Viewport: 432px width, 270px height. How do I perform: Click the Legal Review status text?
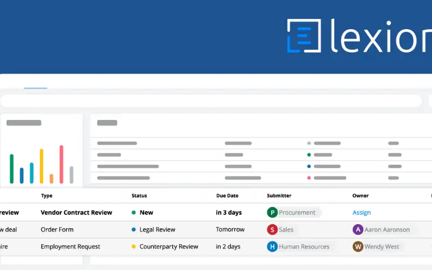click(x=157, y=230)
